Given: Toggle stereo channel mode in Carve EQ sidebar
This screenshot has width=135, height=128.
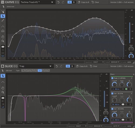Looking at the screenshot, I should point(3,47).
